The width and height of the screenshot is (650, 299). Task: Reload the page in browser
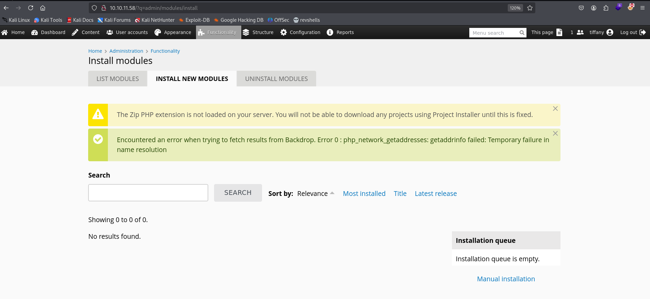tap(31, 8)
